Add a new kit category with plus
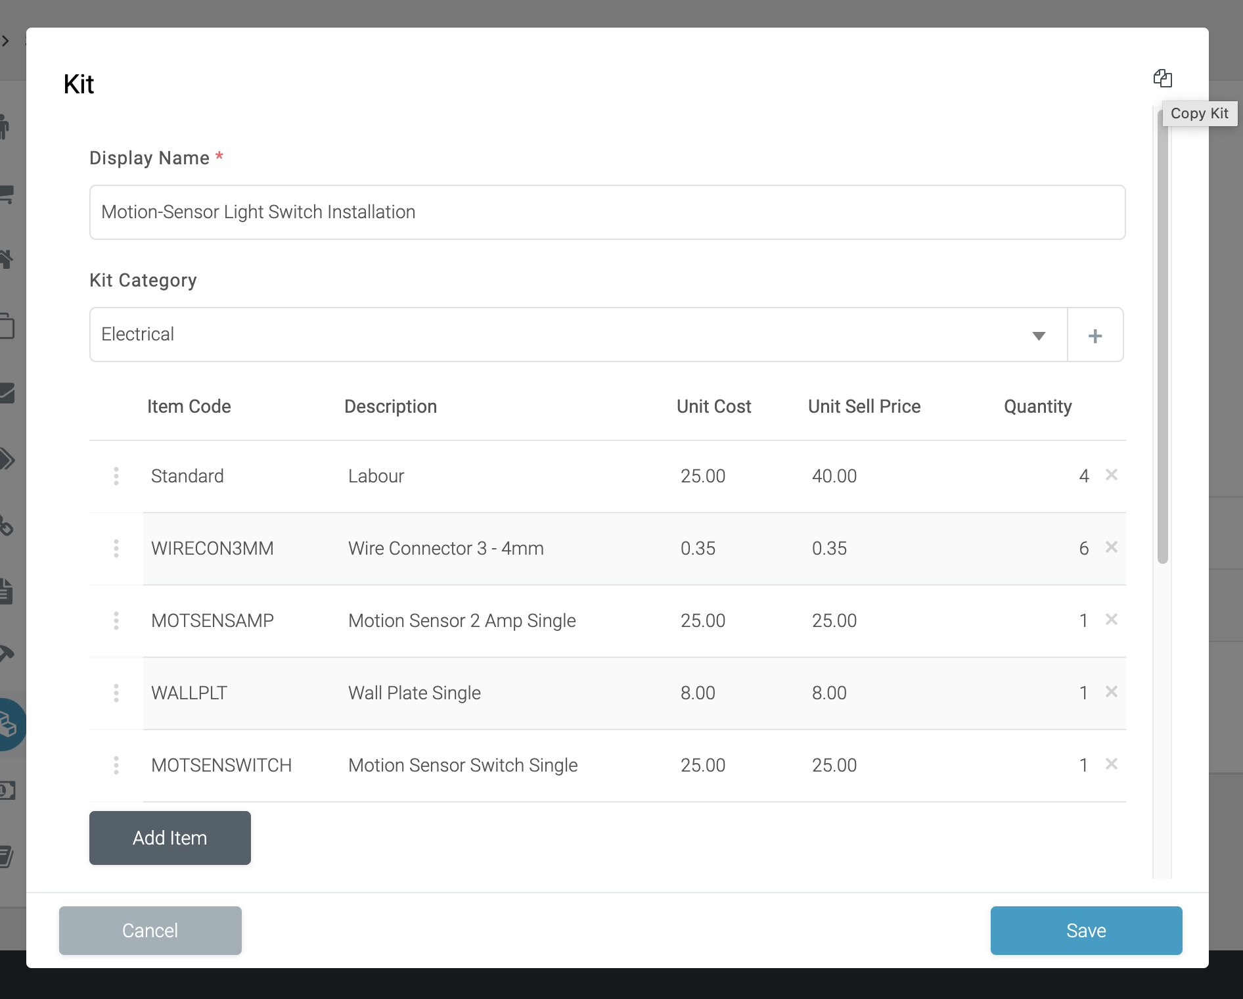 (1095, 335)
